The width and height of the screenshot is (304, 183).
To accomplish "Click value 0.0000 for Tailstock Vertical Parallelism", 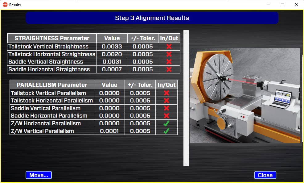I will pyautogui.click(x=109, y=93).
